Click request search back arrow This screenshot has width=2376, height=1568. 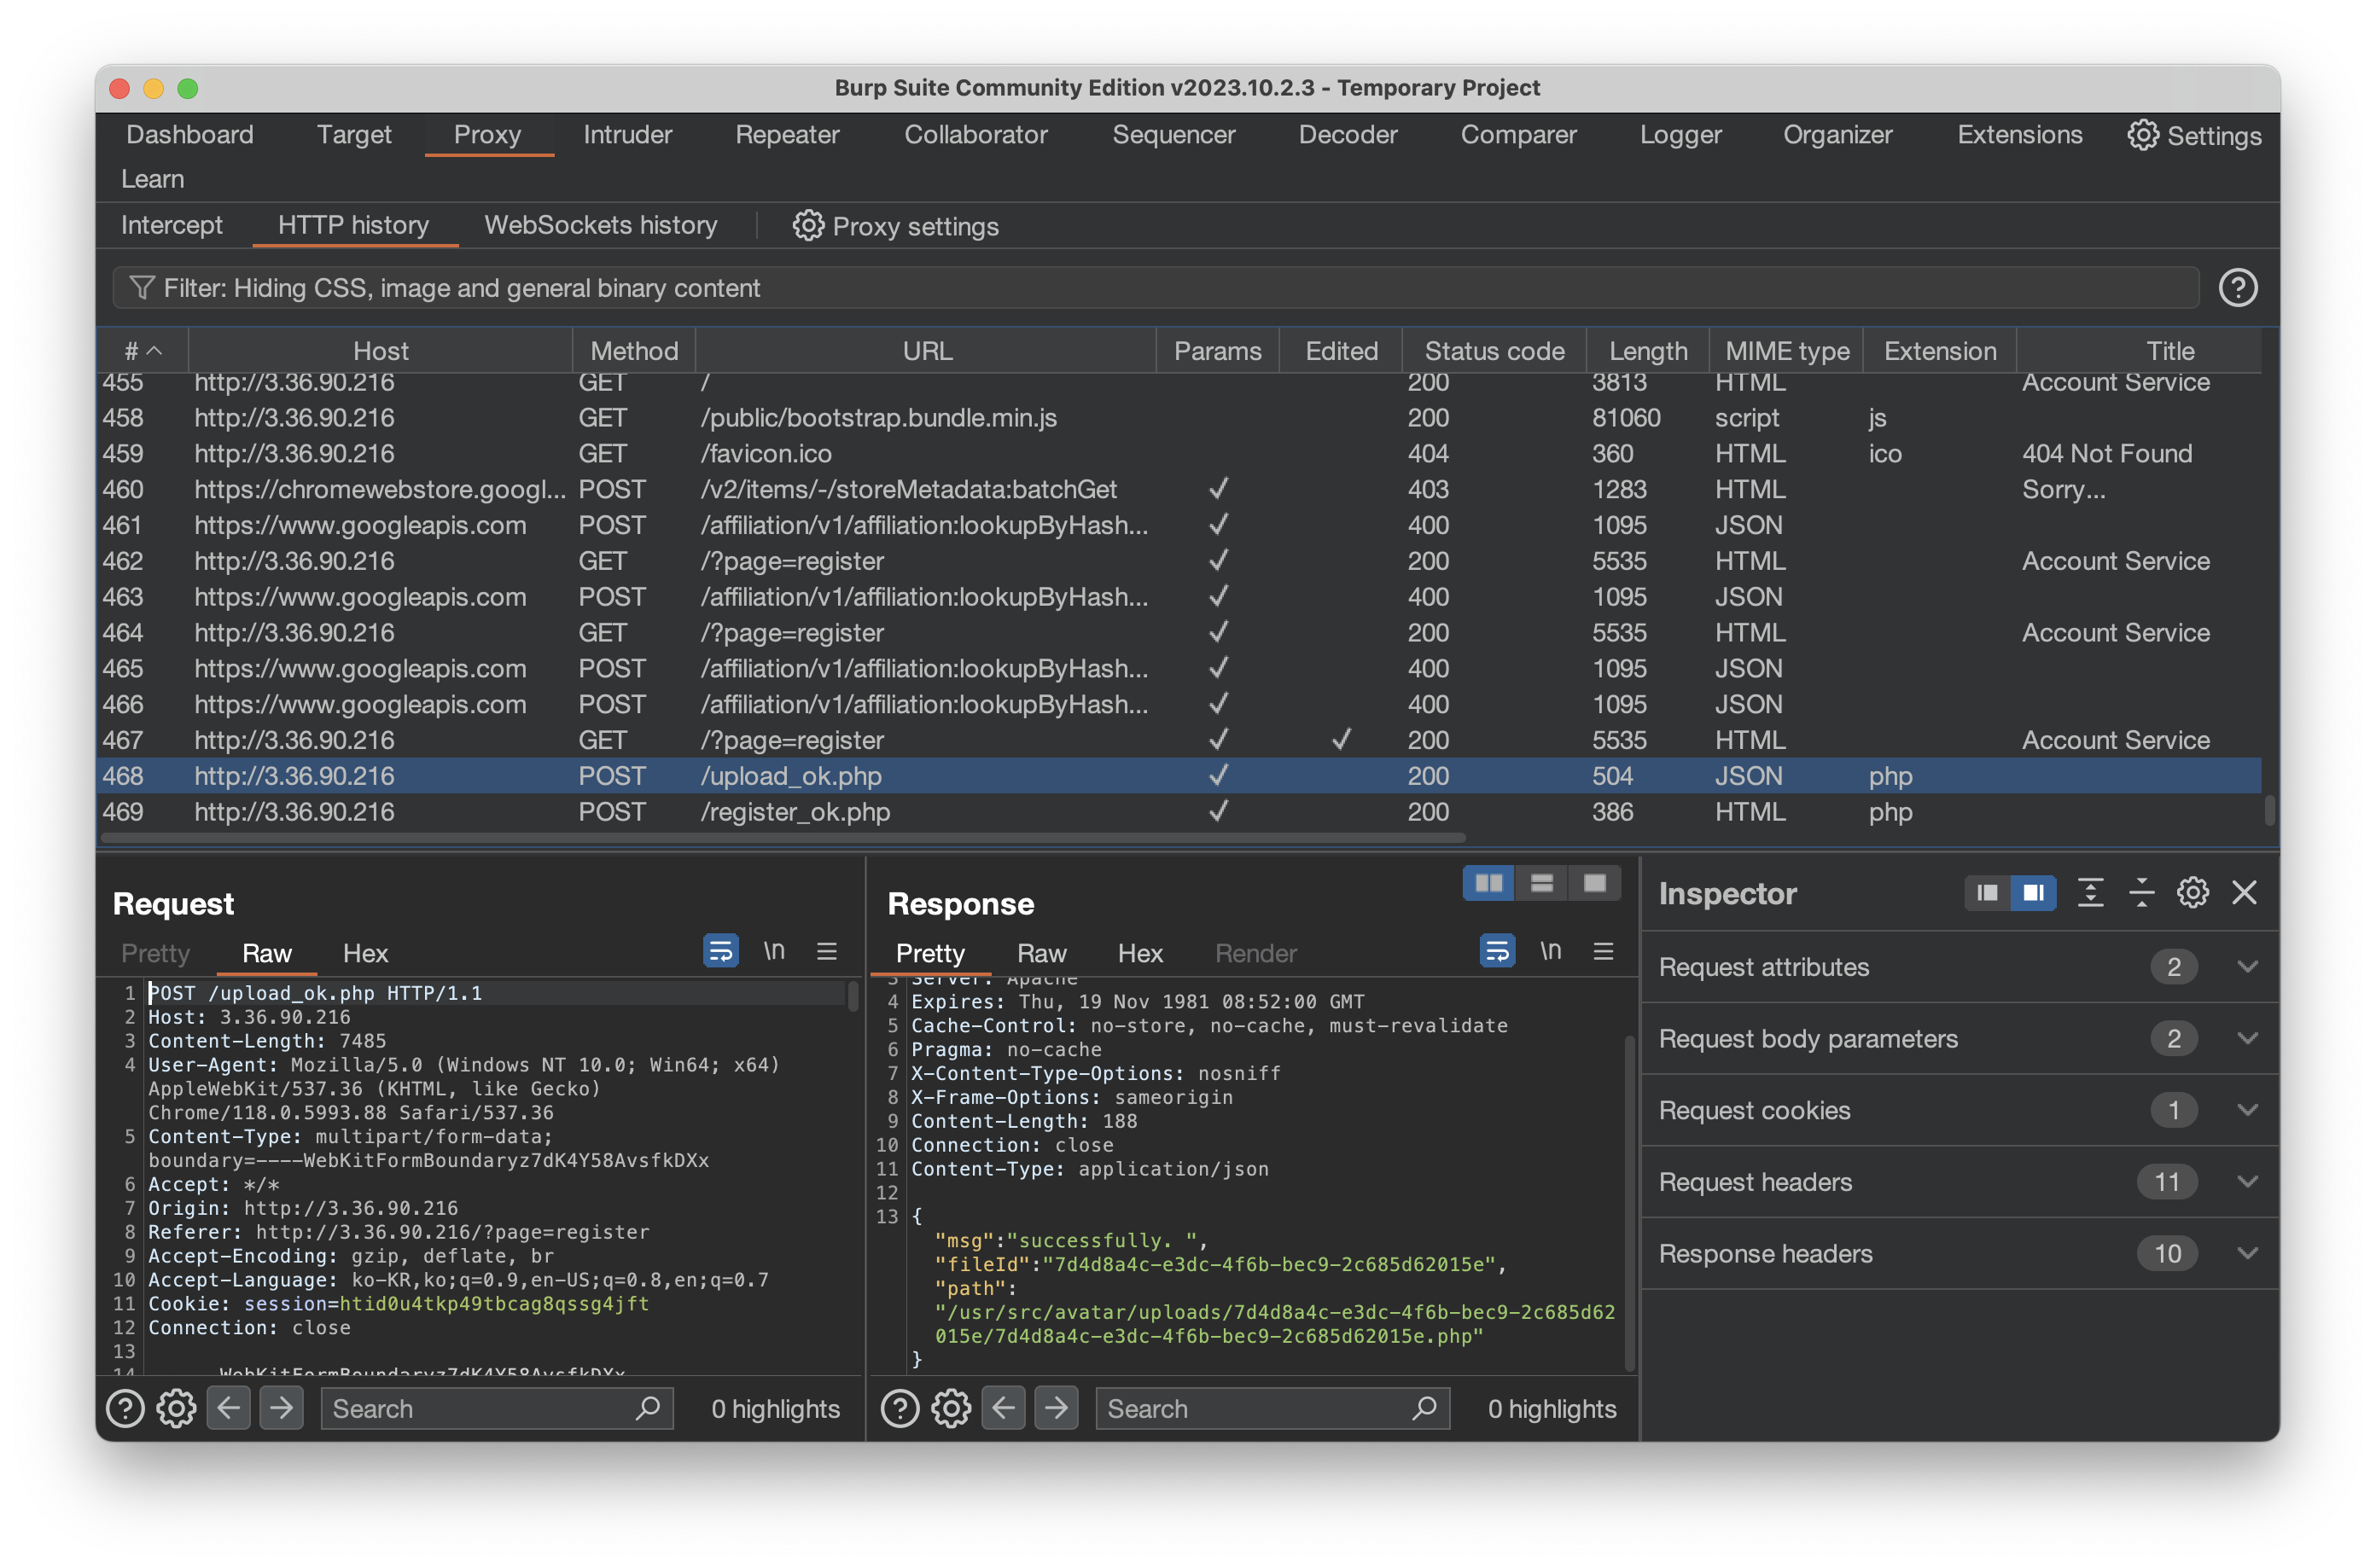pyautogui.click(x=229, y=1408)
